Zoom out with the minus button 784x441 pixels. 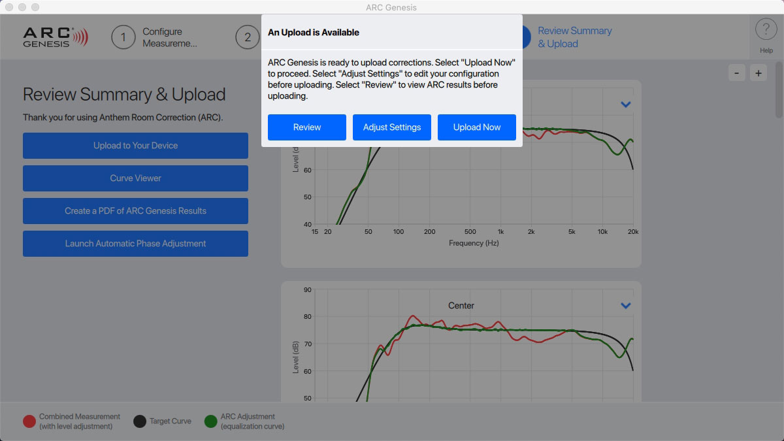point(736,73)
